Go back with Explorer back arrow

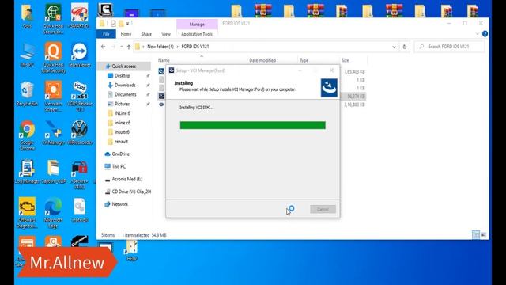(104, 47)
